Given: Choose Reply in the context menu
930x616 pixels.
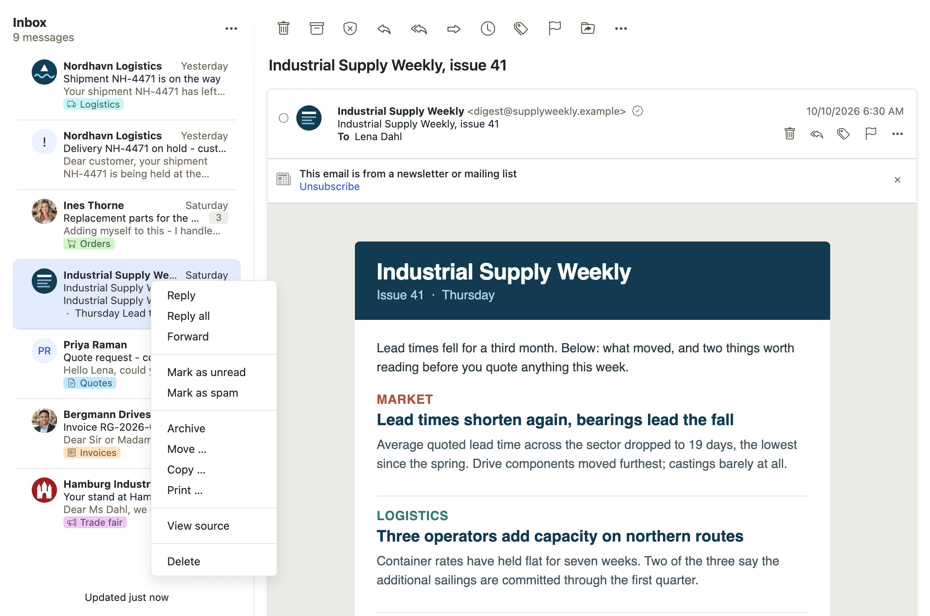Looking at the screenshot, I should pyautogui.click(x=214, y=295).
